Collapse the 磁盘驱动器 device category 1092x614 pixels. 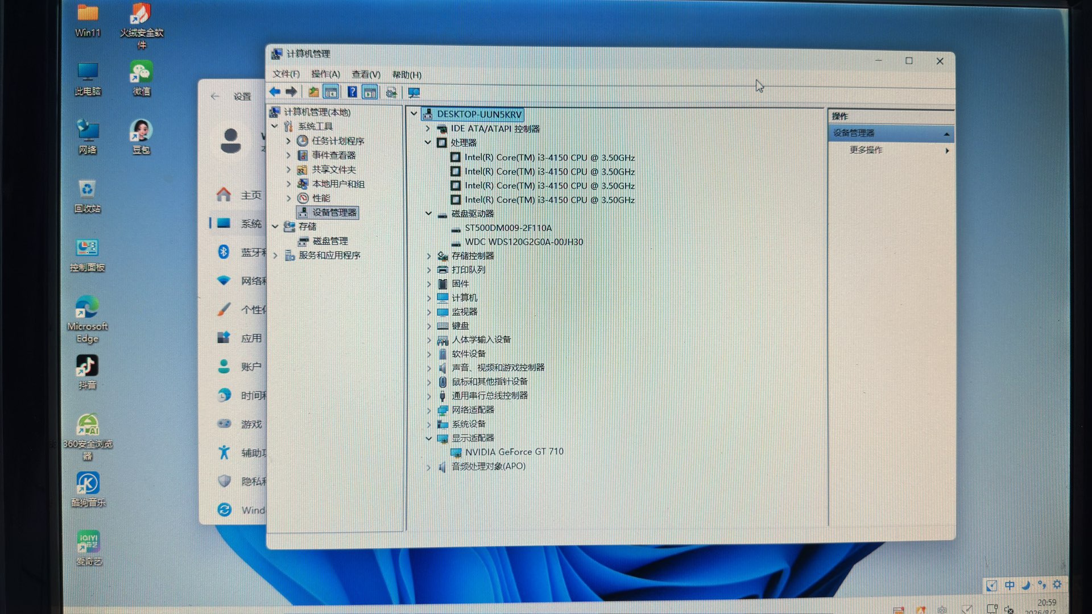pos(428,213)
